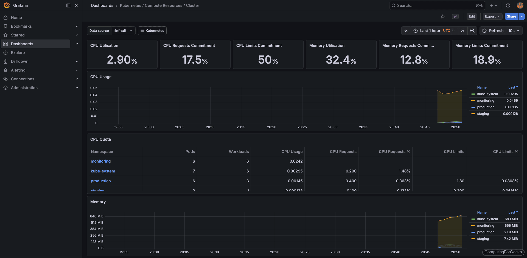This screenshot has width=527, height=258.
Task: Open Alerting from the sidebar
Action: pyautogui.click(x=18, y=70)
